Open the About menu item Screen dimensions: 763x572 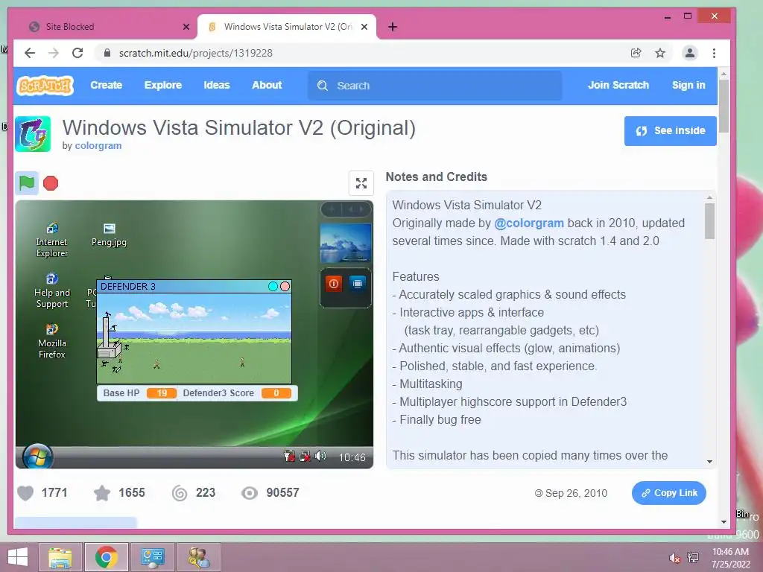(267, 85)
